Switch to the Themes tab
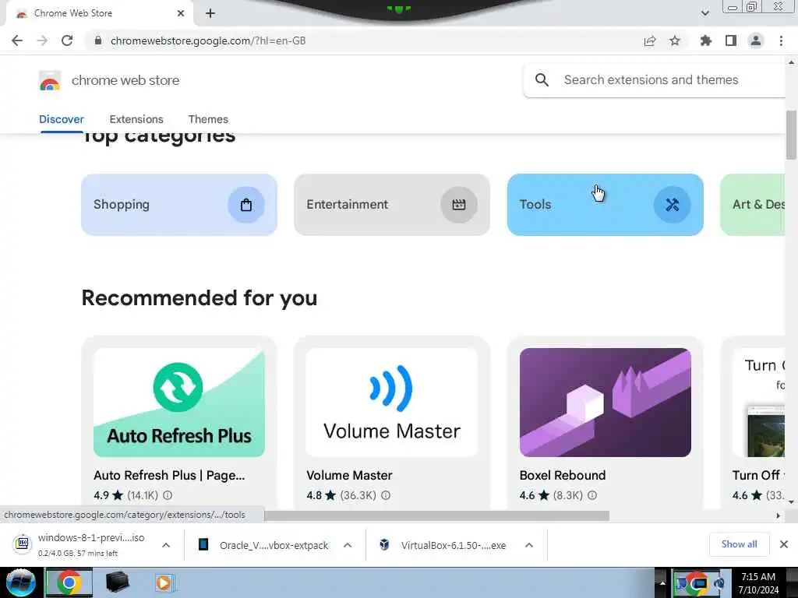The width and height of the screenshot is (798, 598). point(208,119)
